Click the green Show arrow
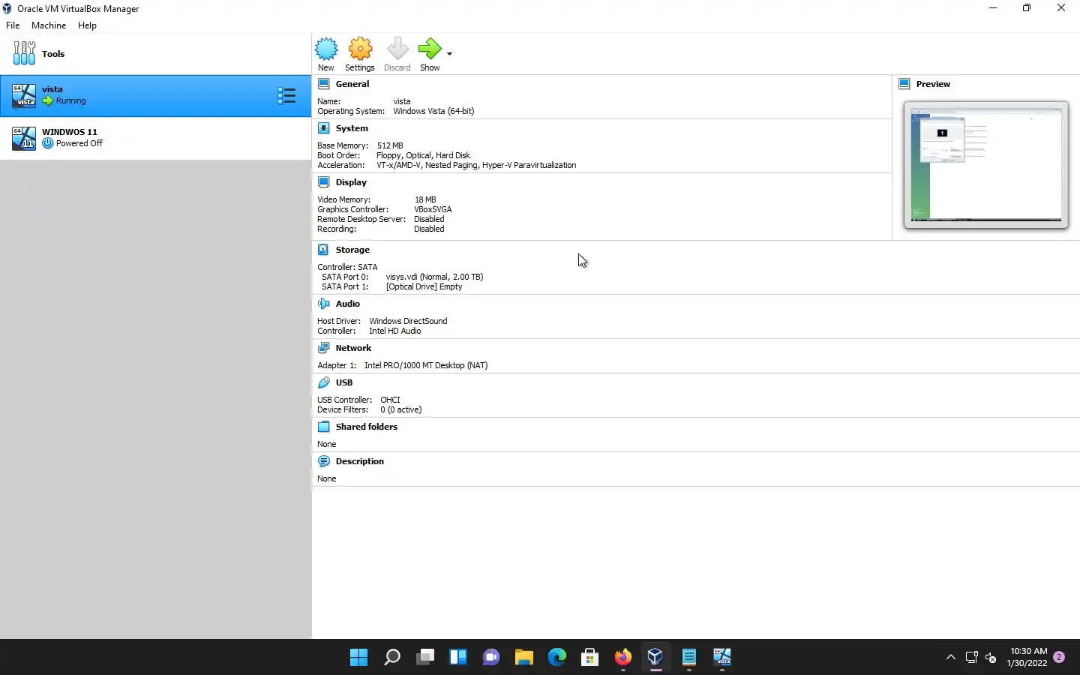The image size is (1080, 675). [x=430, y=49]
